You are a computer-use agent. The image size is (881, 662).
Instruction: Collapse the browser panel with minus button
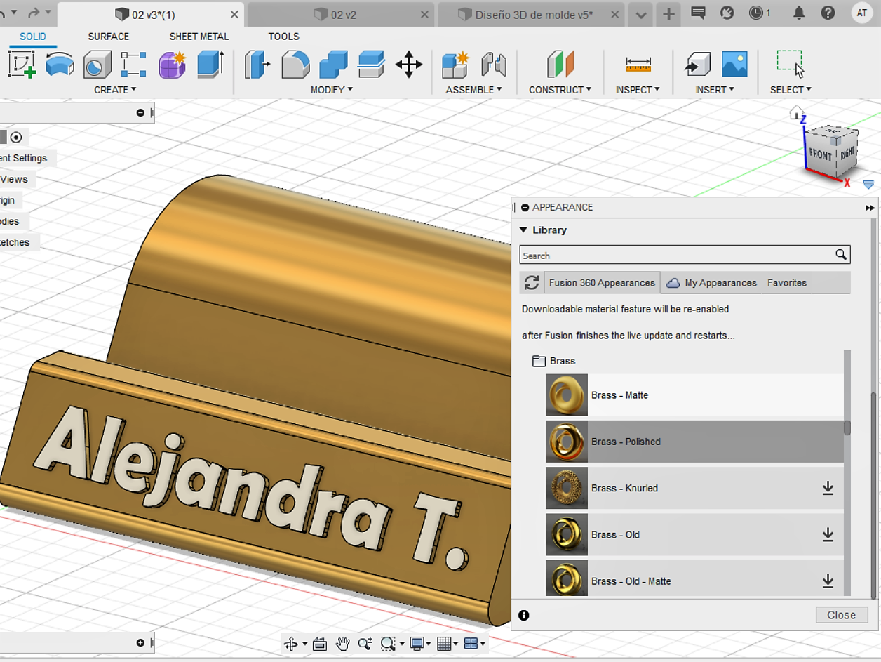pos(140,112)
